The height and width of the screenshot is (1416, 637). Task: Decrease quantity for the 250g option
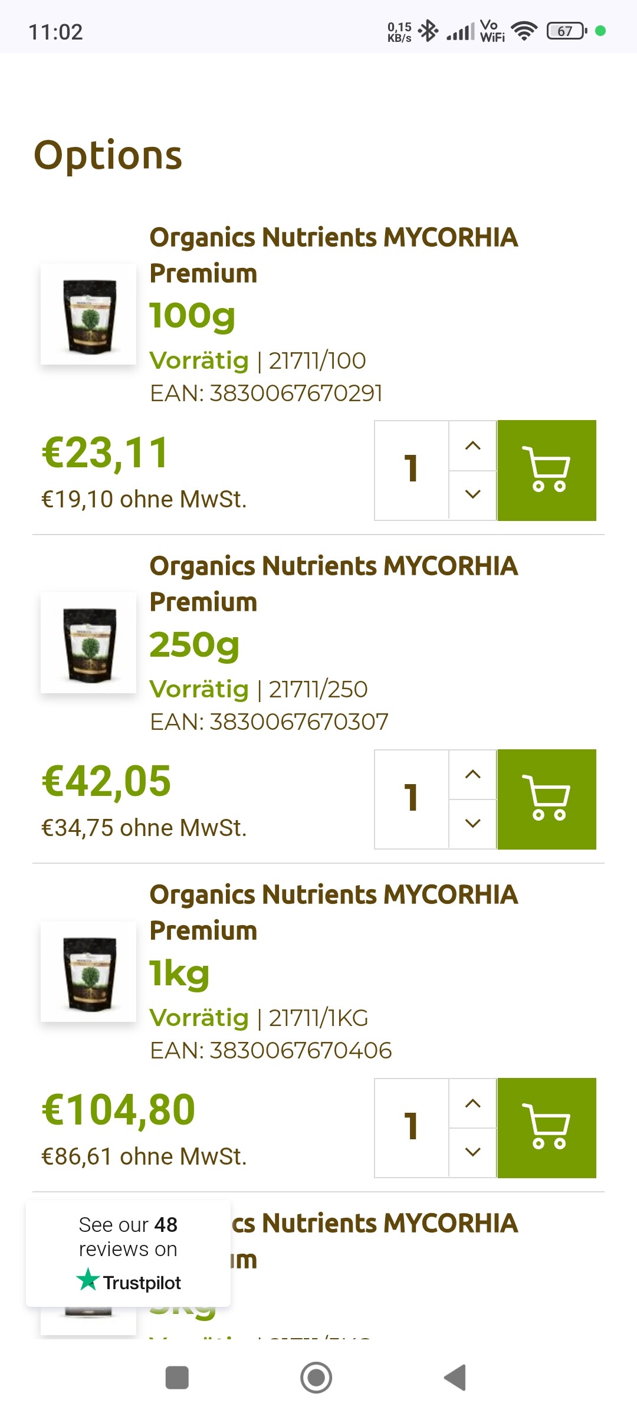coord(472,823)
